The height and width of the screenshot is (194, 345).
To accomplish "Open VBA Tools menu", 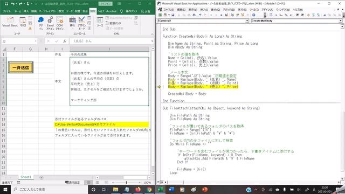I will tap(254, 10).
